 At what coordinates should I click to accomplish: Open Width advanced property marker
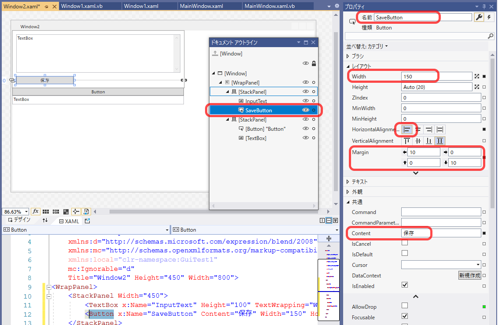coord(484,76)
